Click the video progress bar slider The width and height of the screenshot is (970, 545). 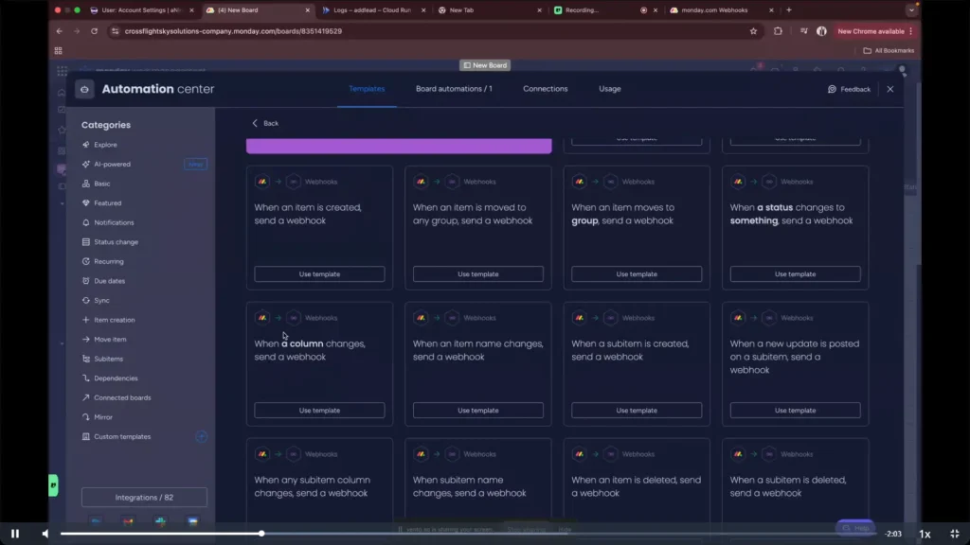[261, 534]
